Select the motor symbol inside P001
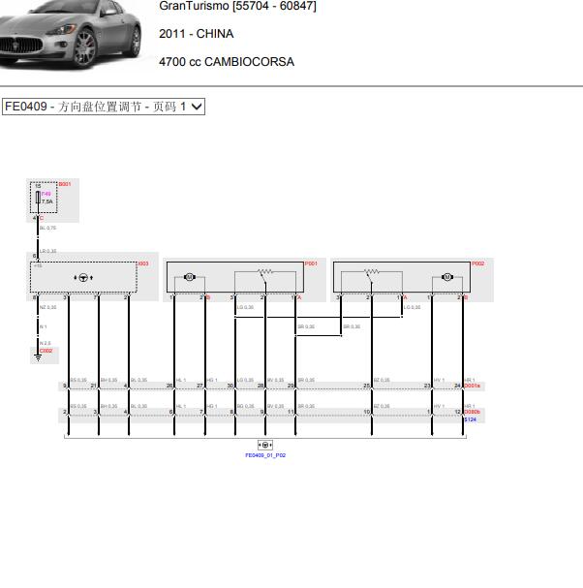Viewport: 583px width, 588px height. tap(190, 277)
